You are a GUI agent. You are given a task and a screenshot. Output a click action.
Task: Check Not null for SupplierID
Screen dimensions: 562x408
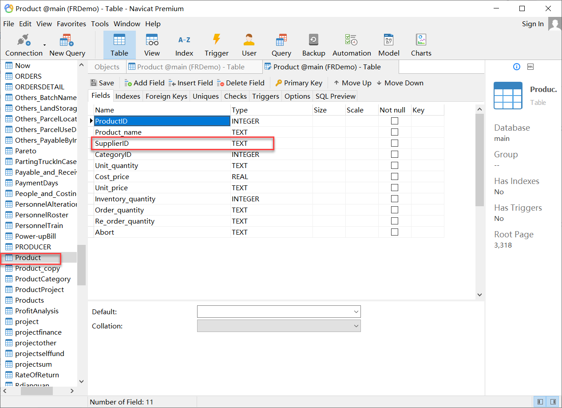[x=395, y=143]
